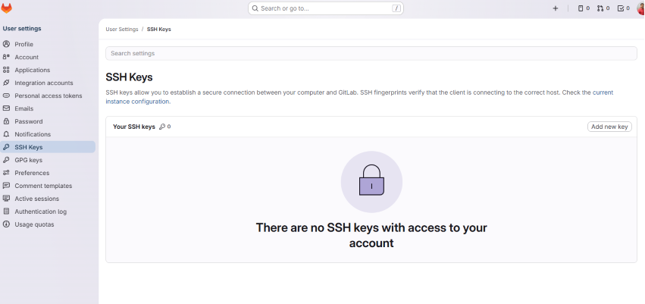Image resolution: width=645 pixels, height=304 pixels.
Task: Open the merge requests counter icon
Action: click(x=603, y=8)
